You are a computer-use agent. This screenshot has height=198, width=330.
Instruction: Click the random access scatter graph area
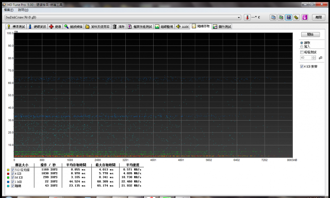(153, 95)
